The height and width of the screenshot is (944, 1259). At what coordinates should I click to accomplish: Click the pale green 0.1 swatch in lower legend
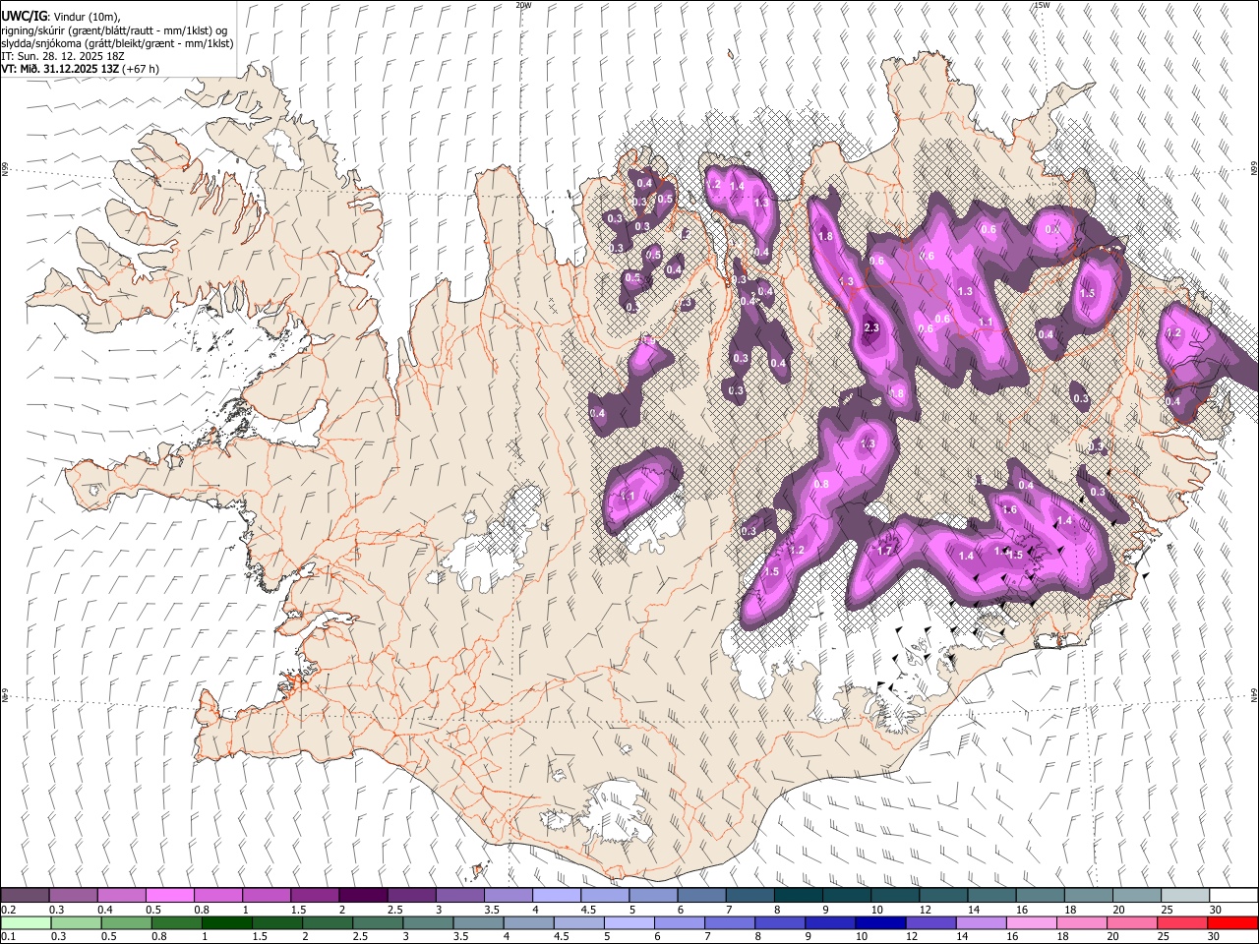tap(26, 923)
